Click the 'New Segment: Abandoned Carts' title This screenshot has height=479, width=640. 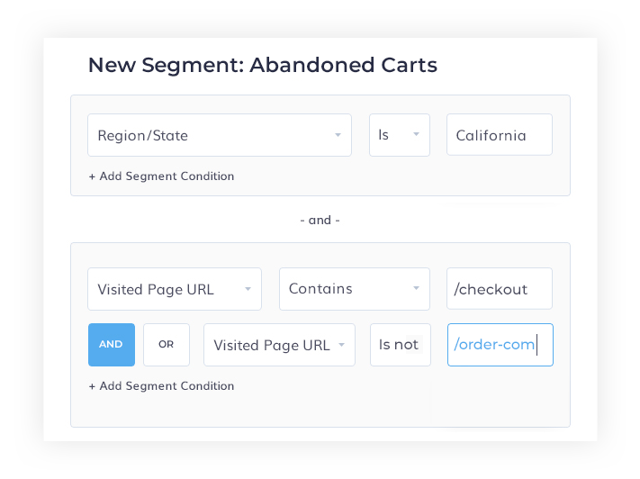pos(262,65)
